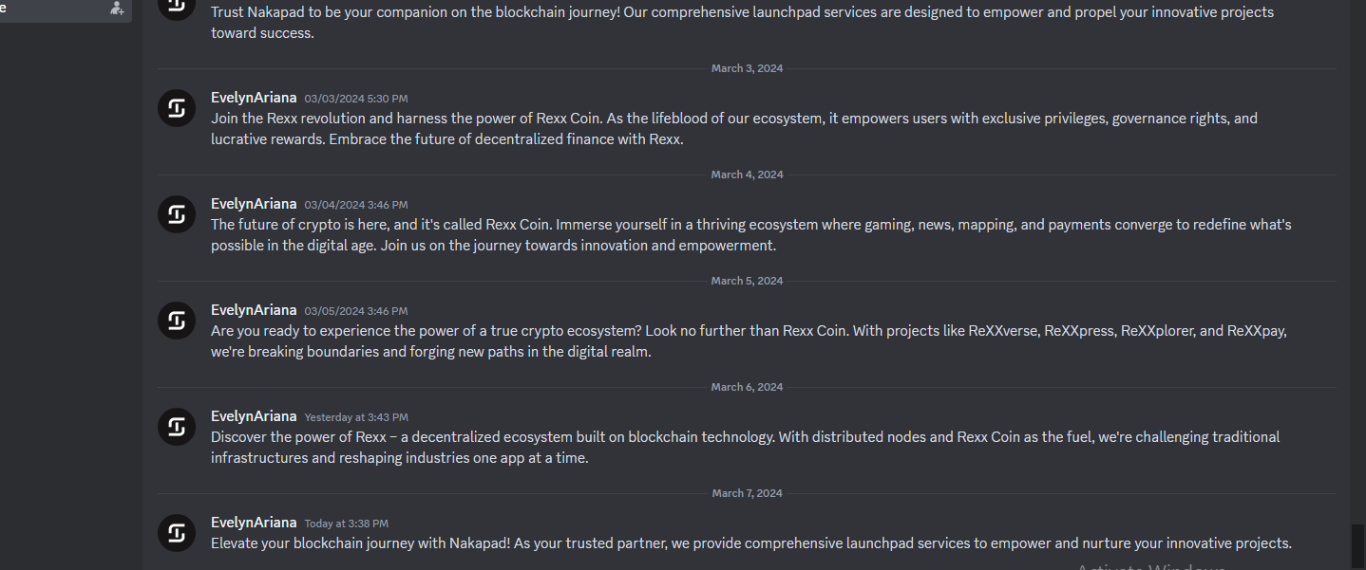Click the EvelynAriana username on the 03/03/2024 message
The width and height of the screenshot is (1366, 570).
pos(254,98)
